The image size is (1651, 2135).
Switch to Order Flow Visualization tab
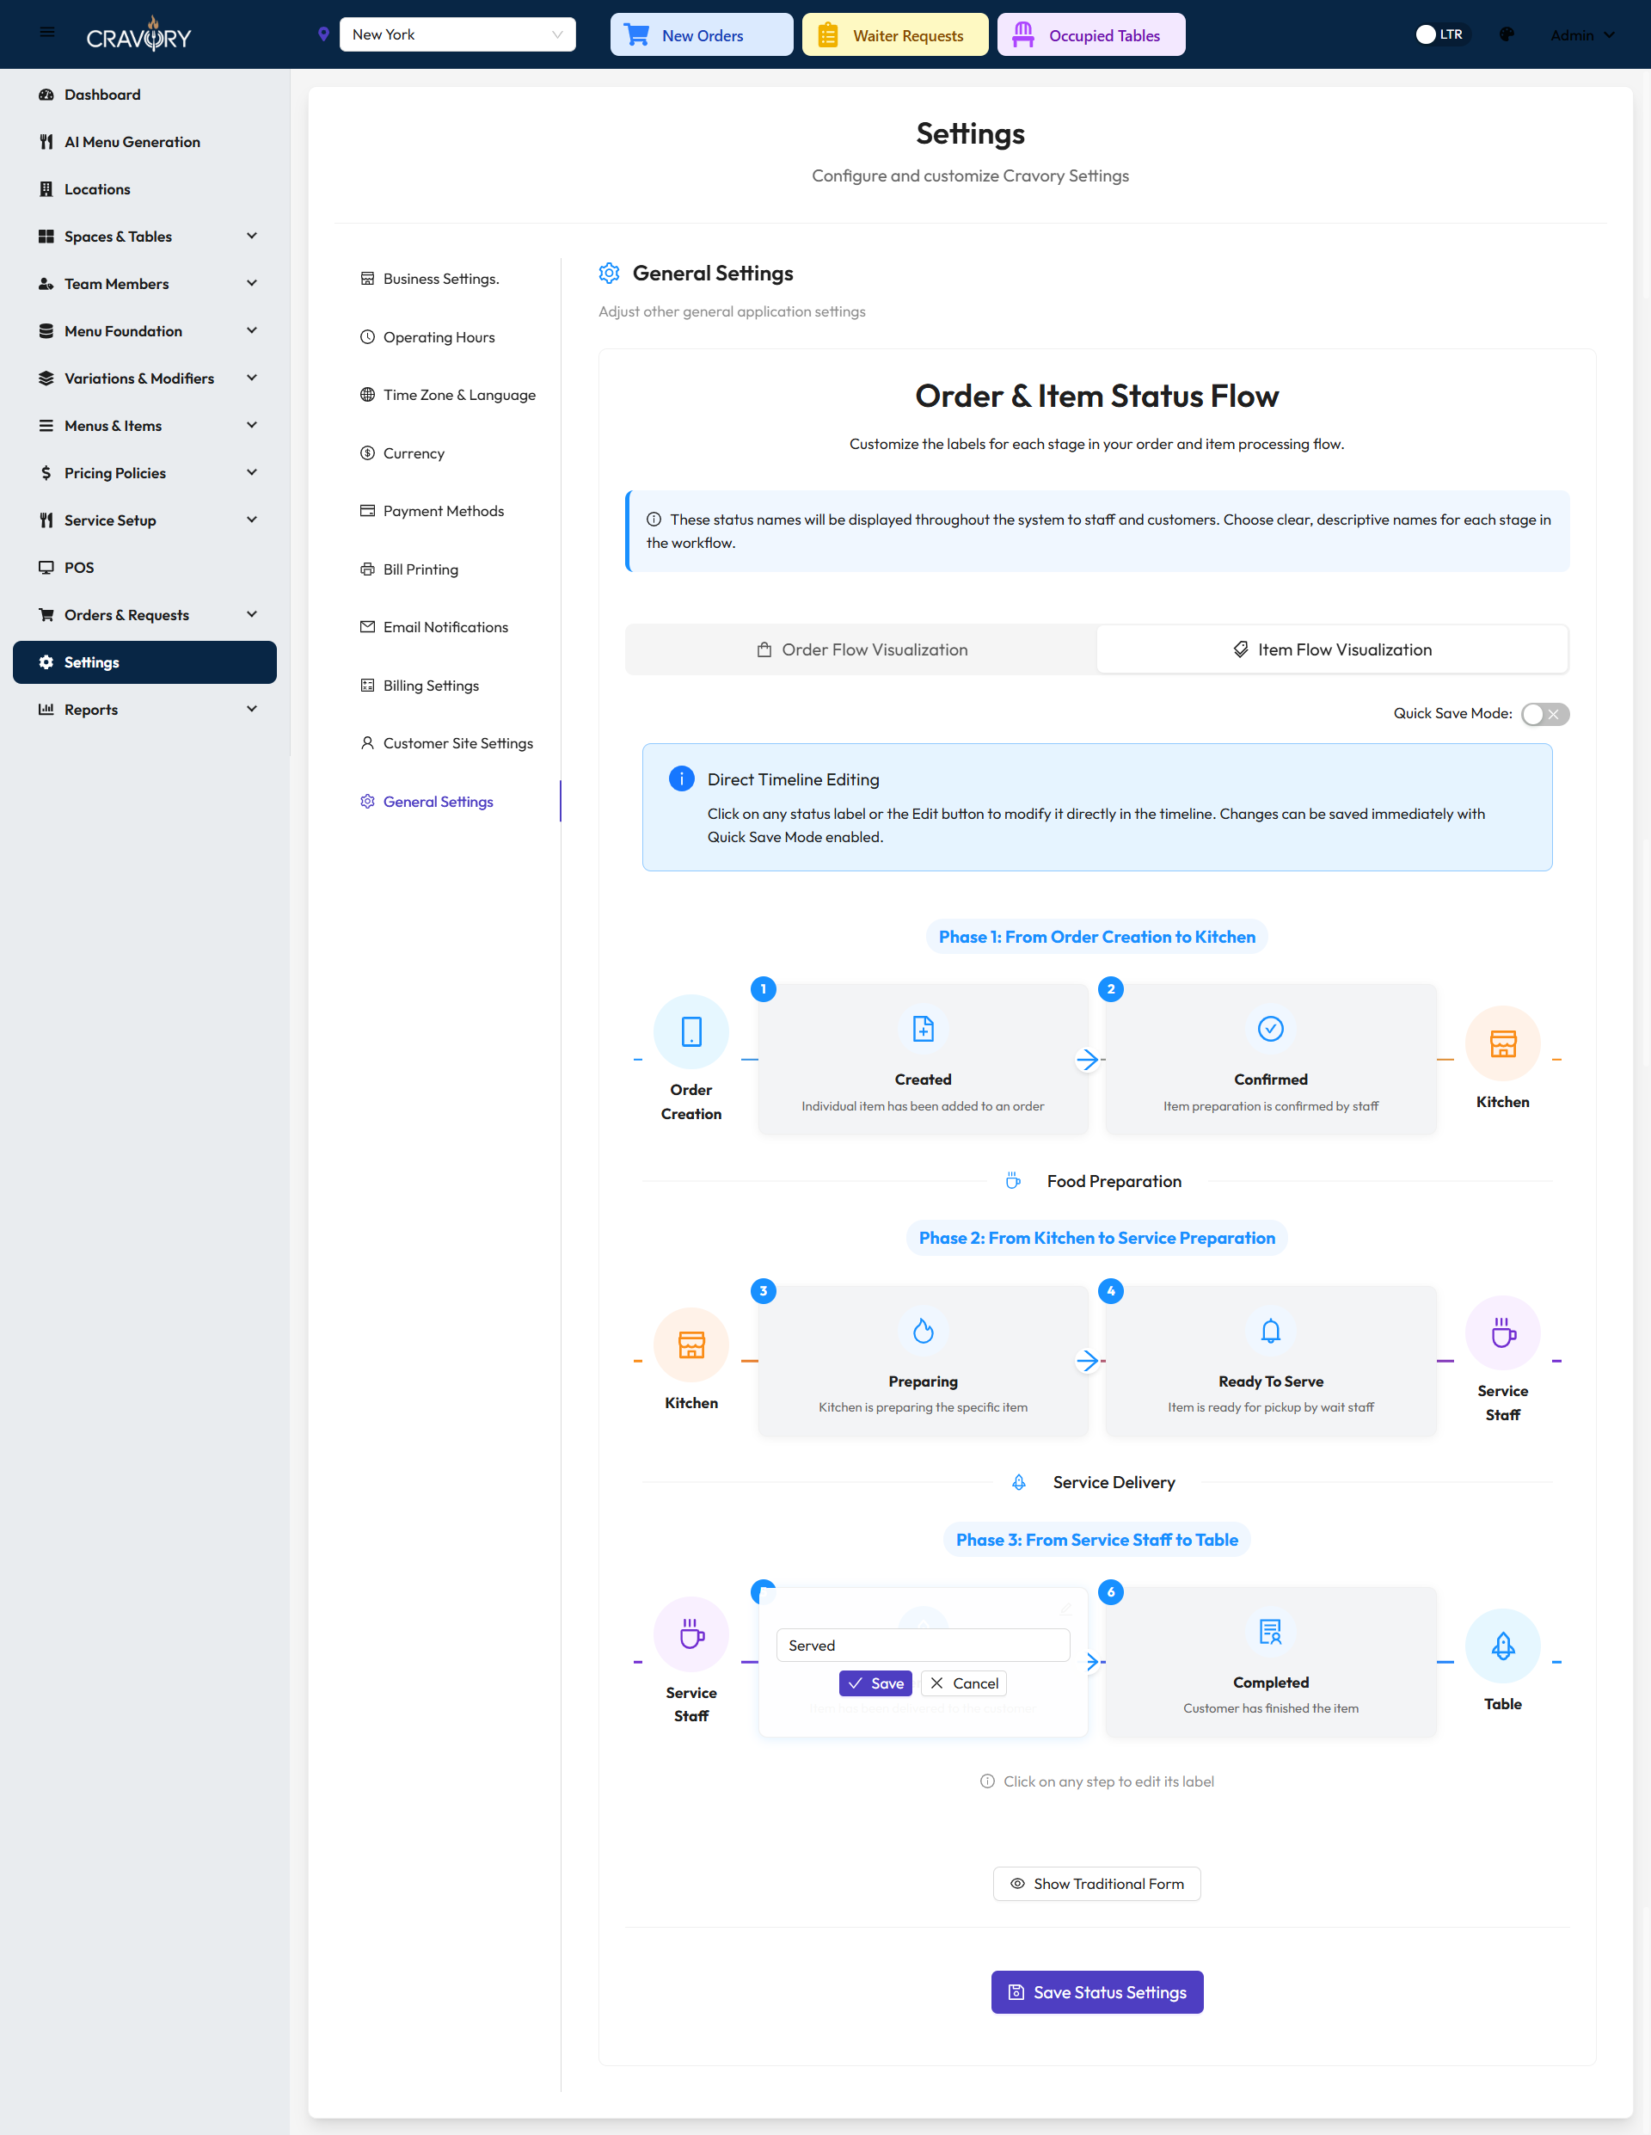point(861,649)
